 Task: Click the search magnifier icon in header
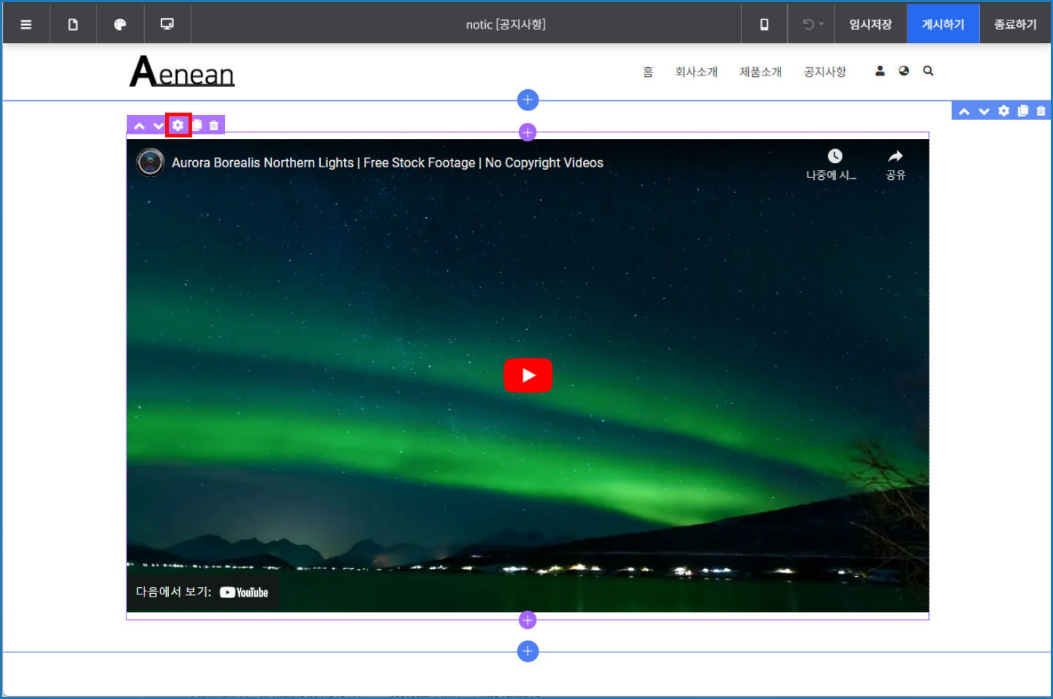pyautogui.click(x=928, y=71)
